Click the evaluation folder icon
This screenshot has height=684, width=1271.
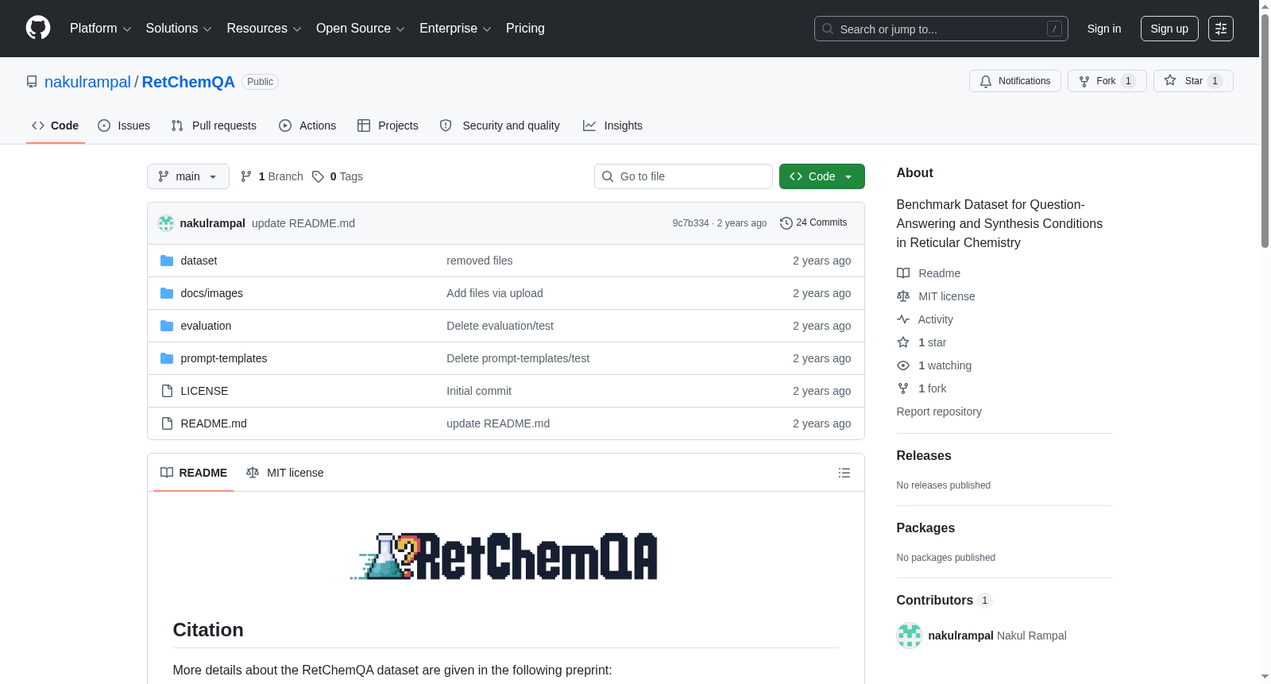167,326
